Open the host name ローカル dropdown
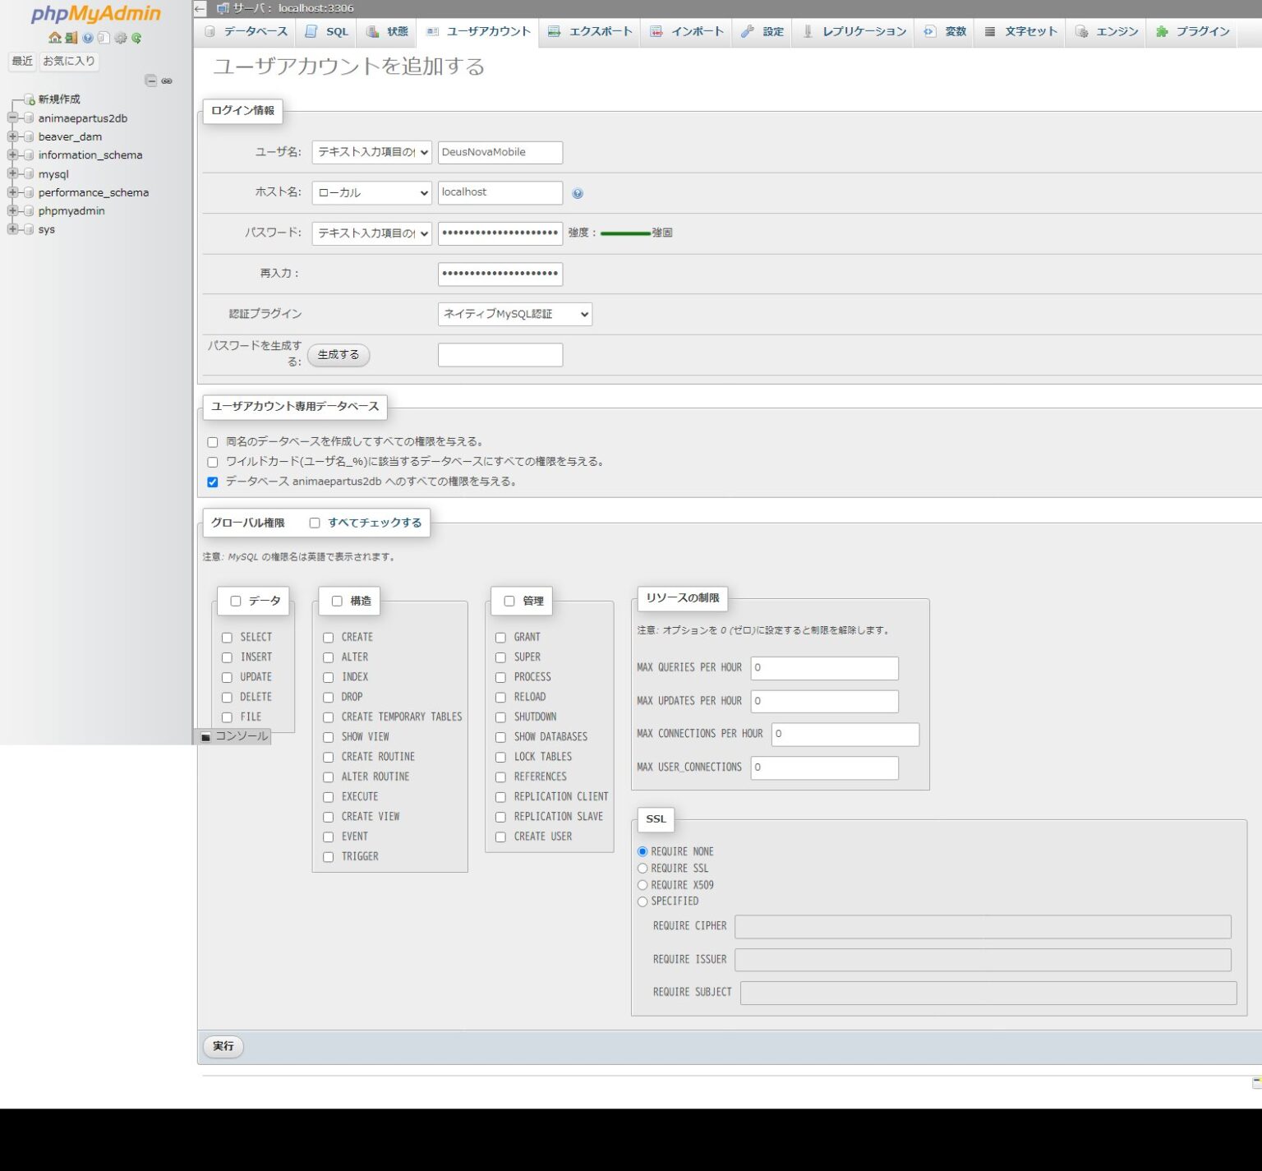The height and width of the screenshot is (1171, 1262). (x=371, y=193)
